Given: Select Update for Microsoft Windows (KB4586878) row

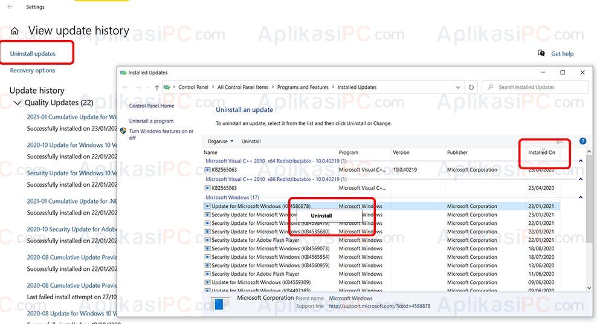Looking at the screenshot, I should (381, 206).
